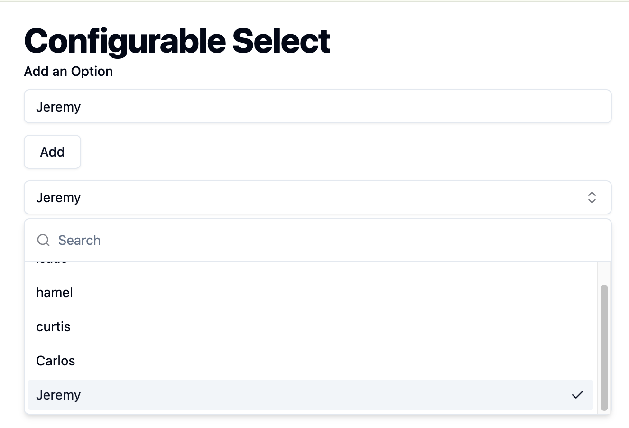Select the curtis option
The image size is (629, 428).
(311, 326)
